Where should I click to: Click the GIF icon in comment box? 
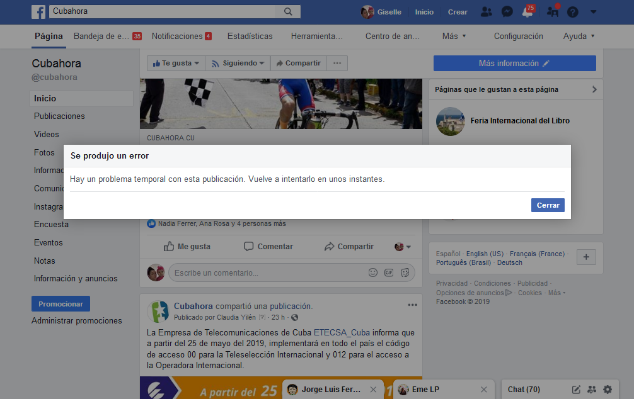(389, 273)
